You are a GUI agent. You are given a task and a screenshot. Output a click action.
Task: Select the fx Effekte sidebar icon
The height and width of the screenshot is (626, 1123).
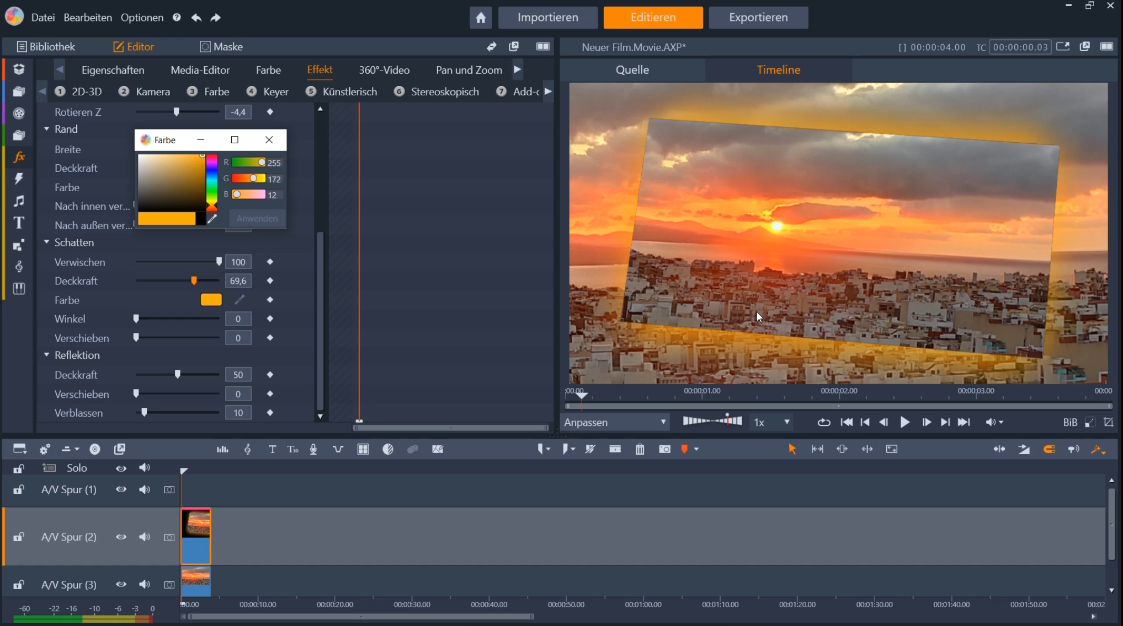(19, 157)
